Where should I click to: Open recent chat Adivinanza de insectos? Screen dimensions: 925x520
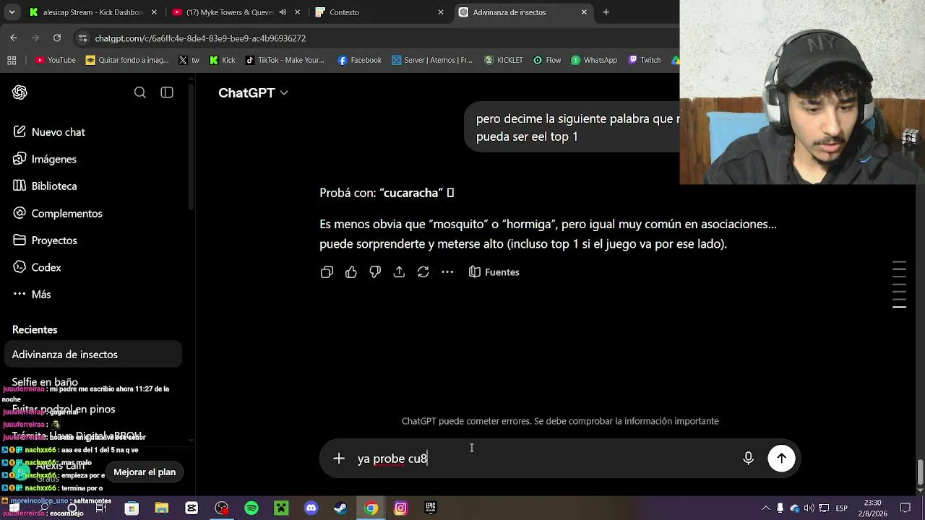point(94,355)
